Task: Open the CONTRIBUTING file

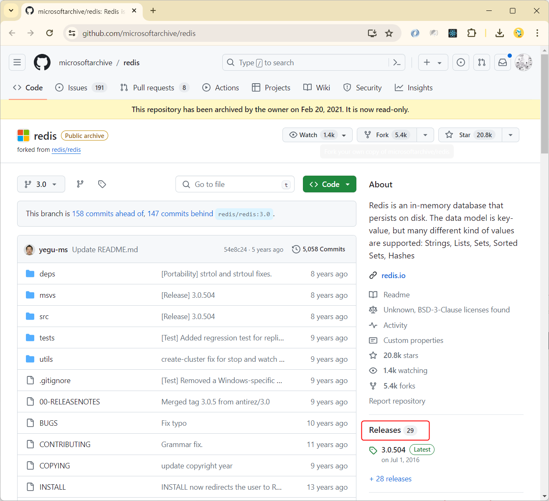Action: 65,445
